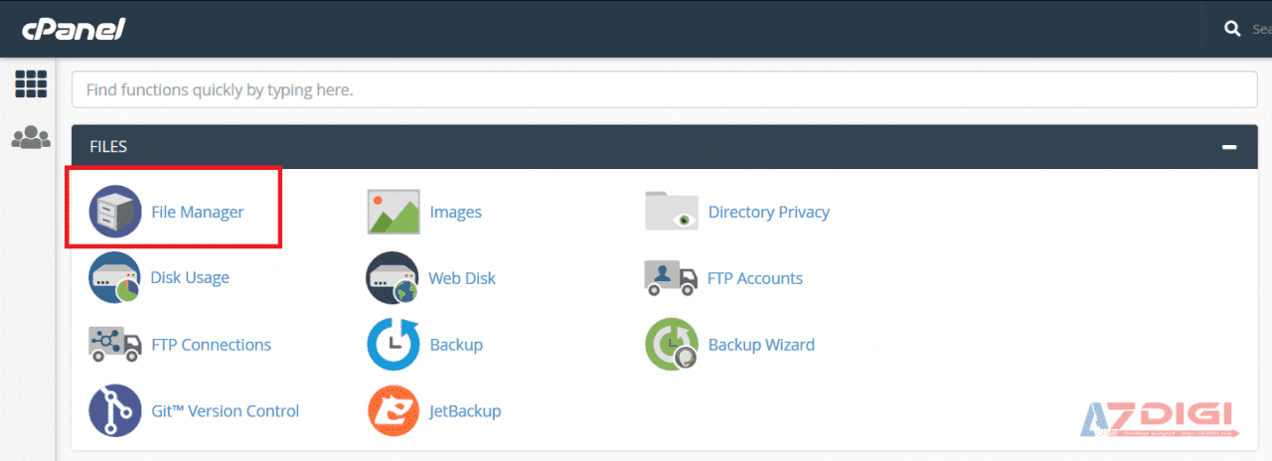Open the Backup Wizard icon
1272x461 pixels.
672,345
